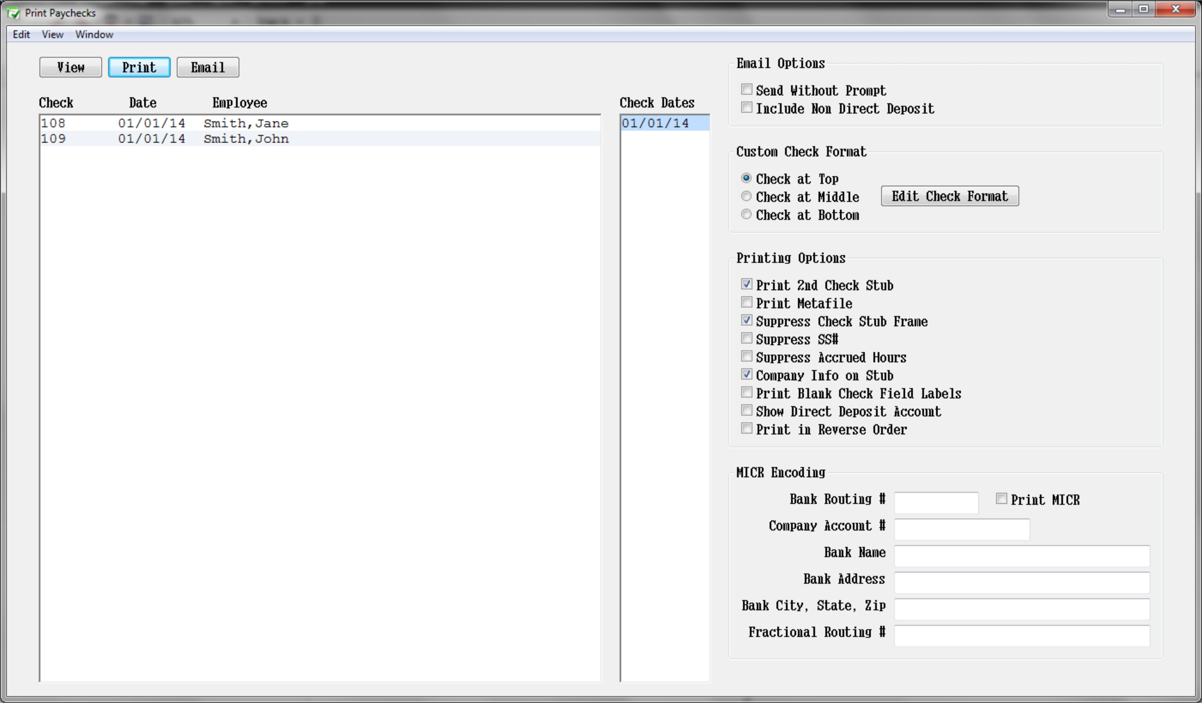Toggle Print in Reverse Order
This screenshot has height=703, width=1202.
tap(747, 429)
